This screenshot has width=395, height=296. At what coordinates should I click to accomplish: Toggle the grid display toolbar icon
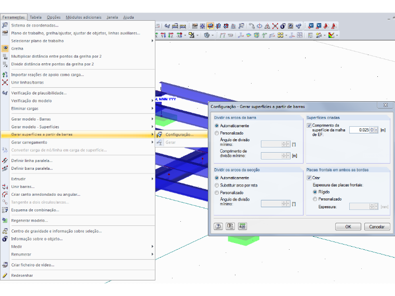[195, 26]
